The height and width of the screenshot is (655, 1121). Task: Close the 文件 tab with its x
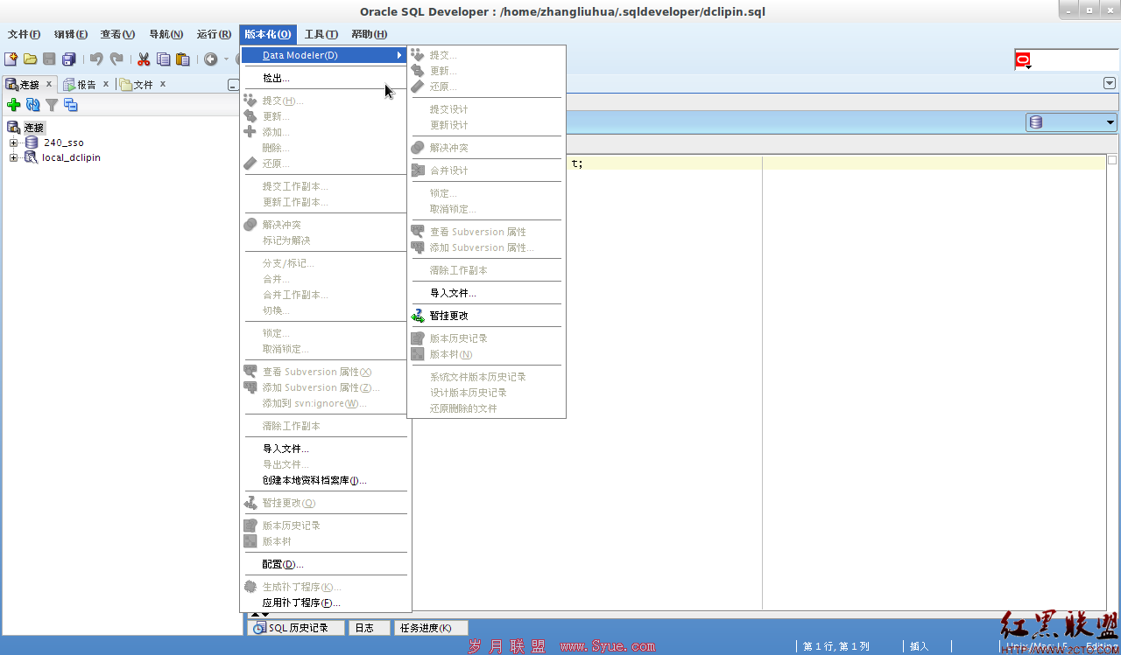click(x=162, y=84)
